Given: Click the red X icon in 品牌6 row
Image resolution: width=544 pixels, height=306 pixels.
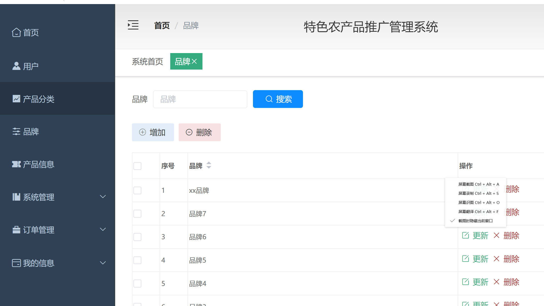Looking at the screenshot, I should (x=497, y=235).
